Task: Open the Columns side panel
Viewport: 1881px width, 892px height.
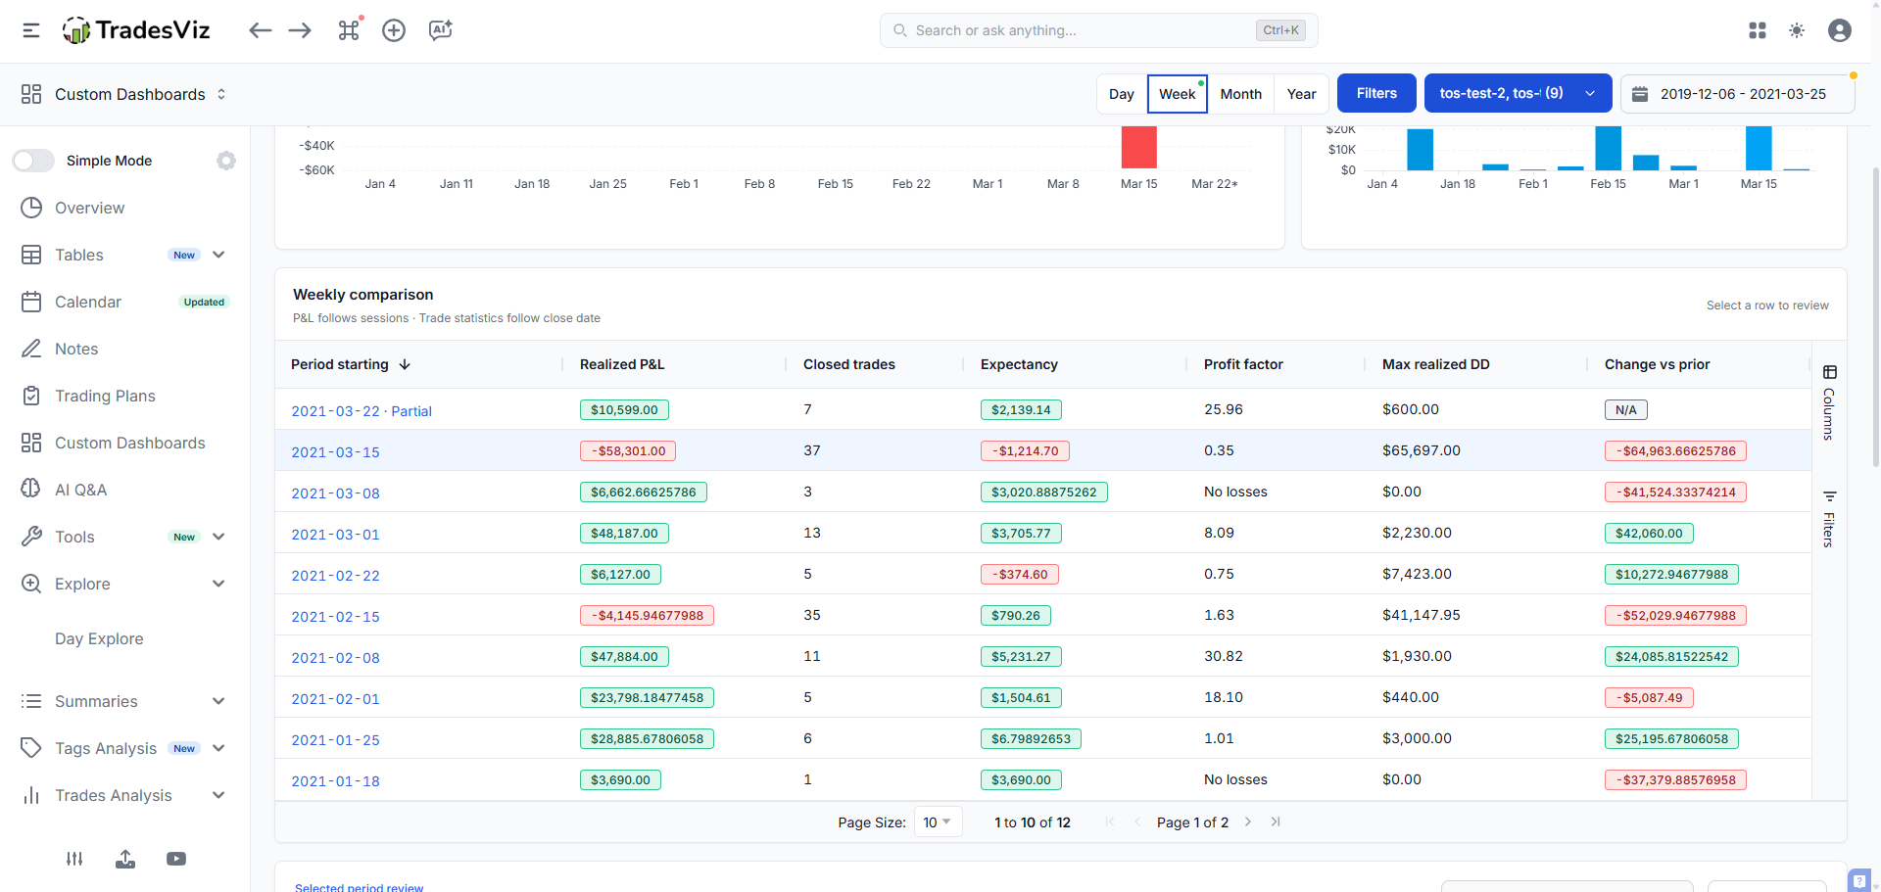Action: point(1829,401)
